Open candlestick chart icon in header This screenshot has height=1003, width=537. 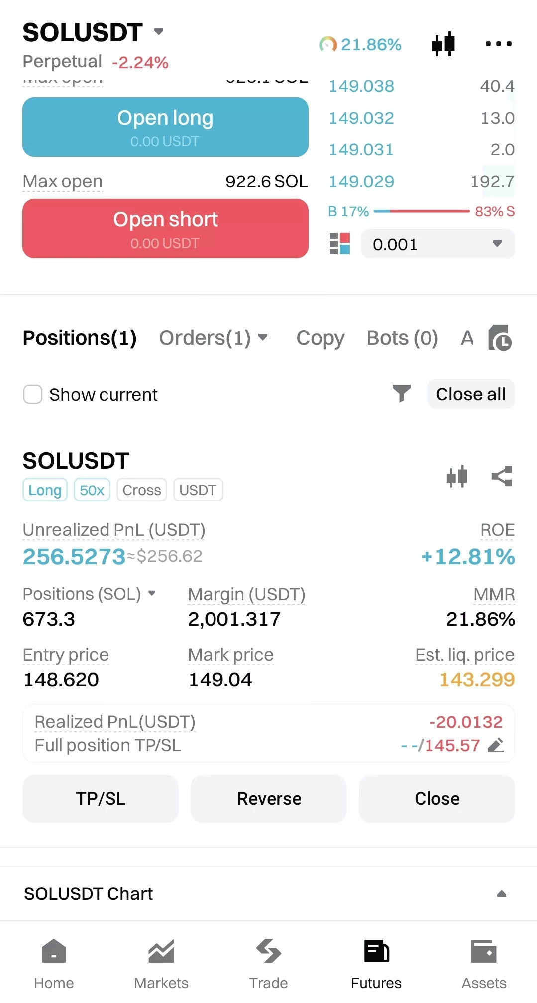pyautogui.click(x=443, y=44)
